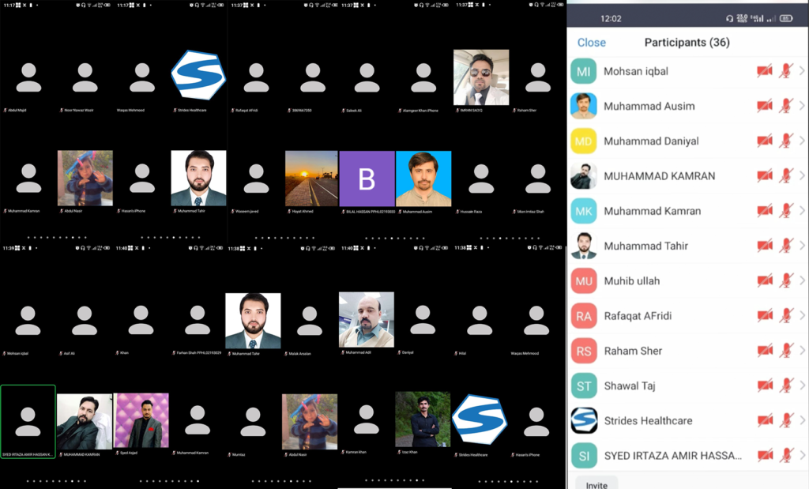This screenshot has height=489, width=809.
Task: Close the Participants panel
Action: (591, 43)
